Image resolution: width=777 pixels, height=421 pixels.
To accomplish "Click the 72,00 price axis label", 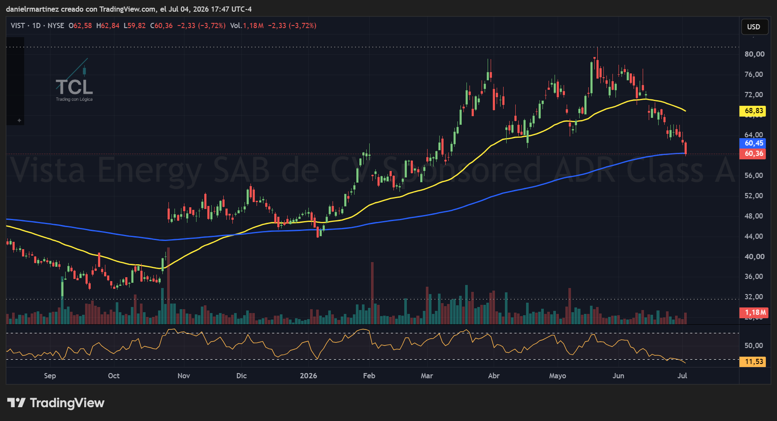I will click(x=754, y=95).
